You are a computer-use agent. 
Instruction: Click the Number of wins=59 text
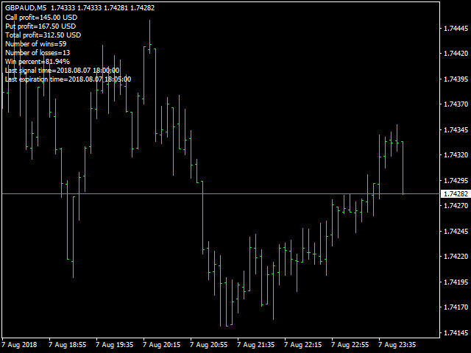[36, 44]
